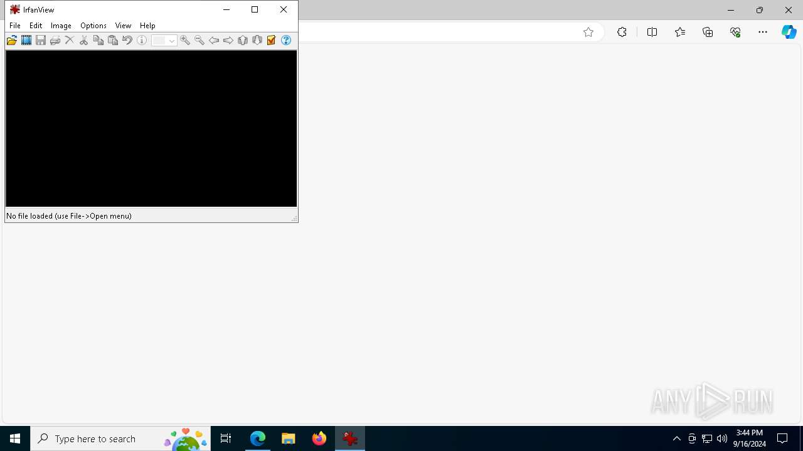Open Extensions puzzle icon in Edge

tap(622, 32)
